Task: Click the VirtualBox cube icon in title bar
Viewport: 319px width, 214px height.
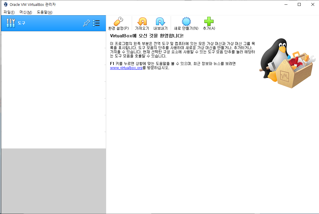Action: [x=6, y=4]
